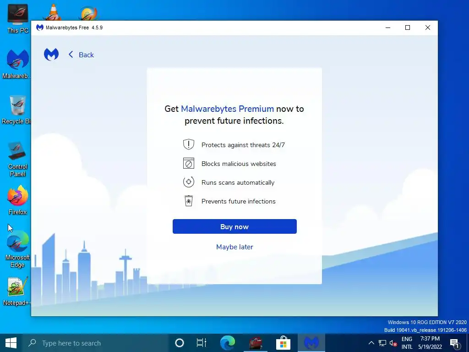Click the Protects against threats 24/7 text
Screen dimensions: 469x352
pos(243,145)
